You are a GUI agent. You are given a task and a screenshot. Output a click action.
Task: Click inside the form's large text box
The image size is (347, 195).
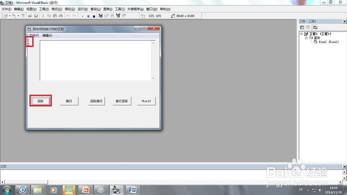[96, 60]
